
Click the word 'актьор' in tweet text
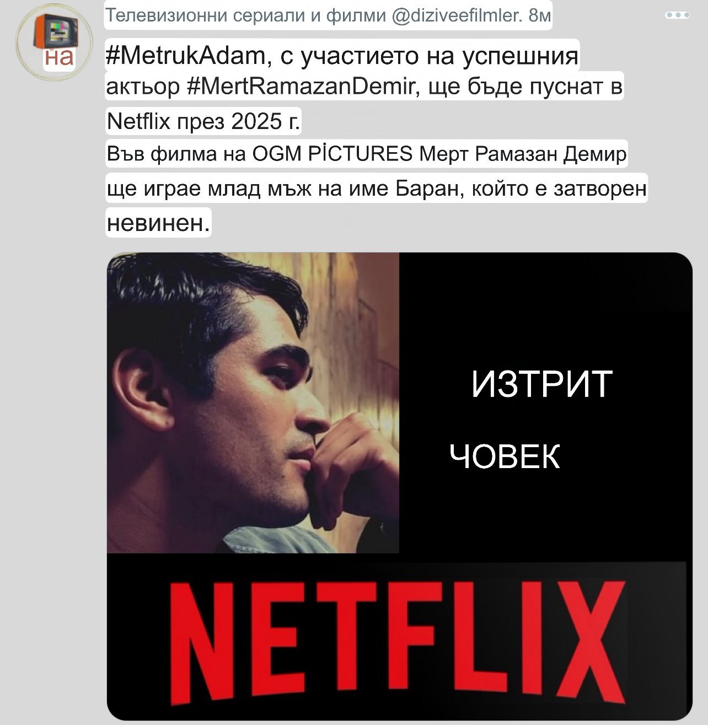(x=143, y=87)
